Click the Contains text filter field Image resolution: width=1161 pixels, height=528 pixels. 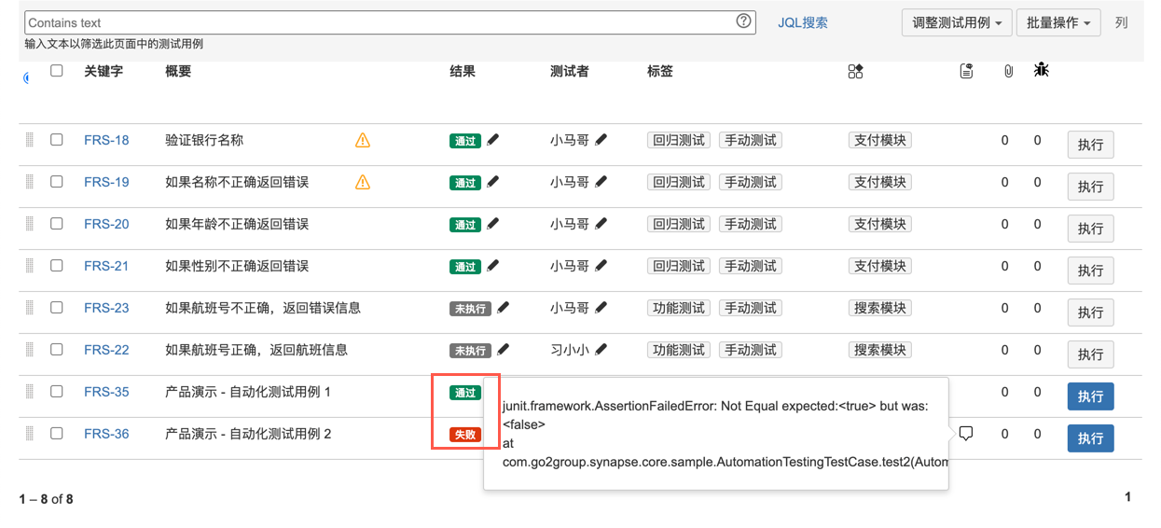pos(378,22)
